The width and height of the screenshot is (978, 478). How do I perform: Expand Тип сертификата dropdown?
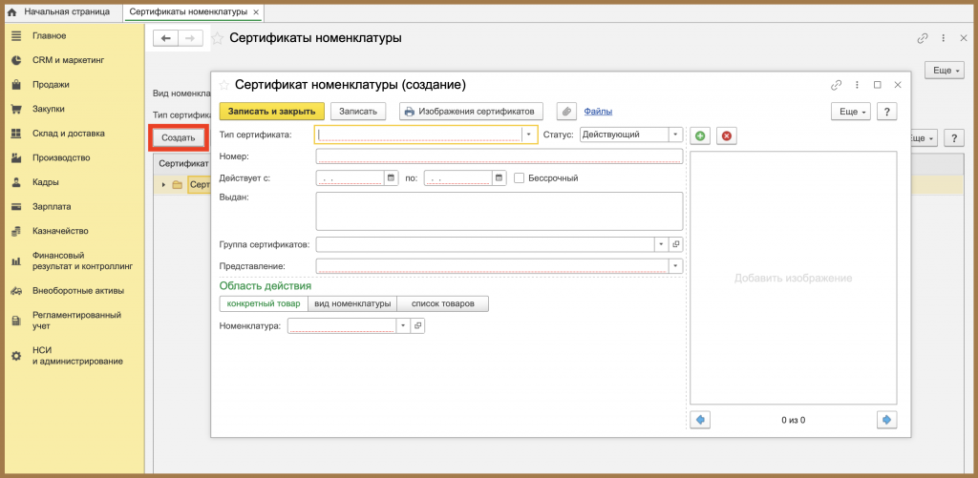(x=529, y=135)
